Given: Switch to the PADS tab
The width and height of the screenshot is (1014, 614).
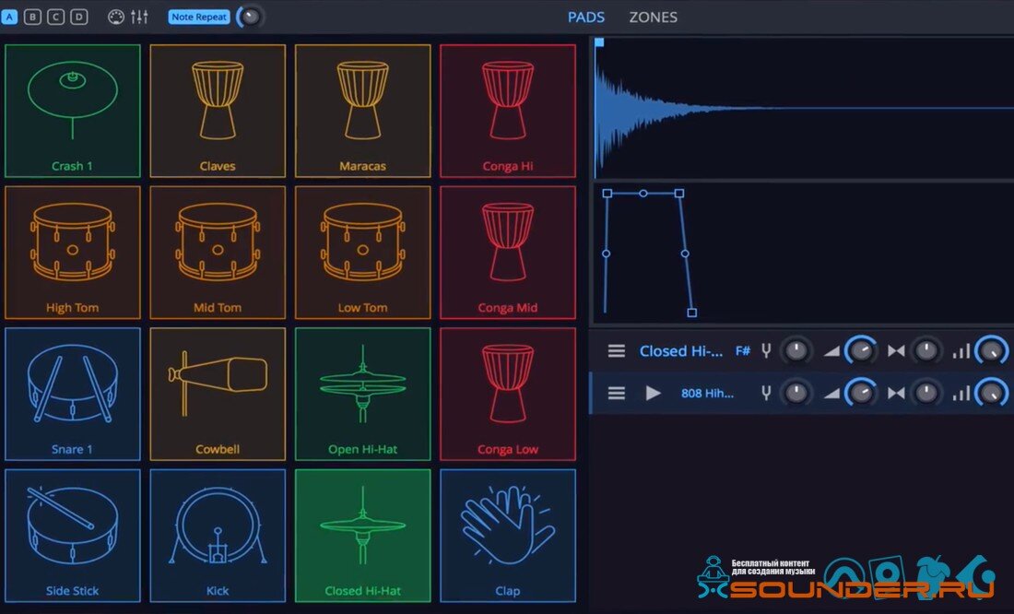Looking at the screenshot, I should [x=586, y=18].
